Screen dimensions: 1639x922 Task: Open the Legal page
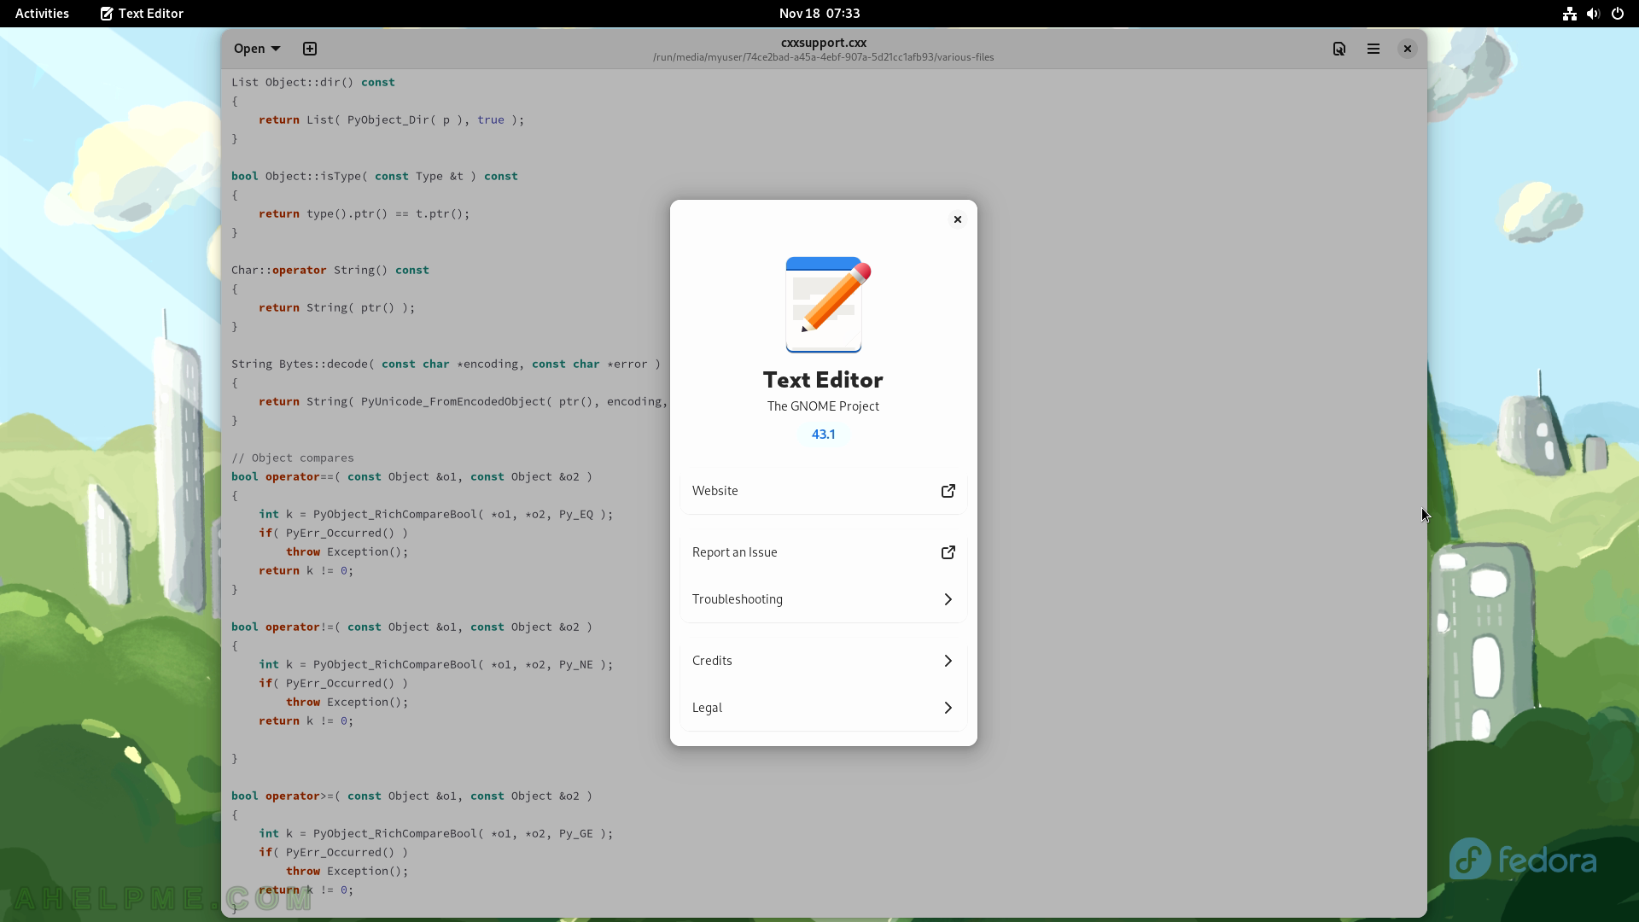coord(824,708)
